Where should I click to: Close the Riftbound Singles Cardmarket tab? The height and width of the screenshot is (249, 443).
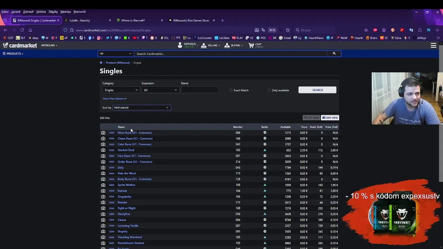[58, 20]
